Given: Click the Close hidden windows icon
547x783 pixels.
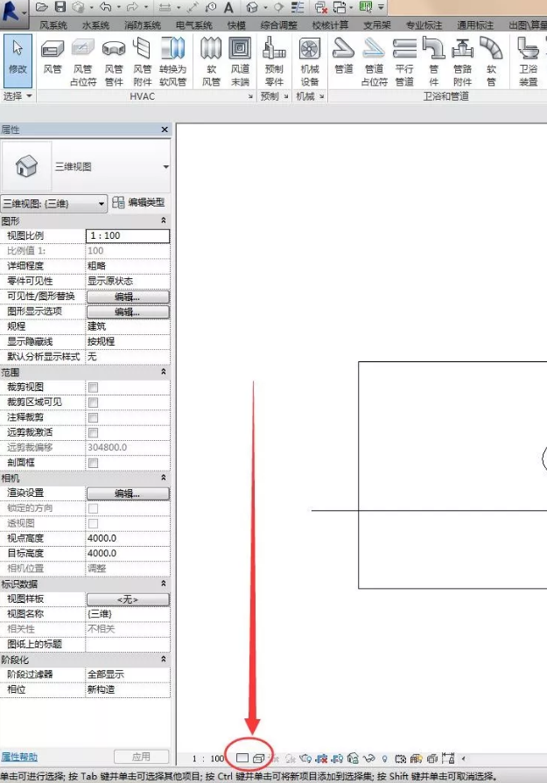Looking at the screenshot, I should click(320, 8).
